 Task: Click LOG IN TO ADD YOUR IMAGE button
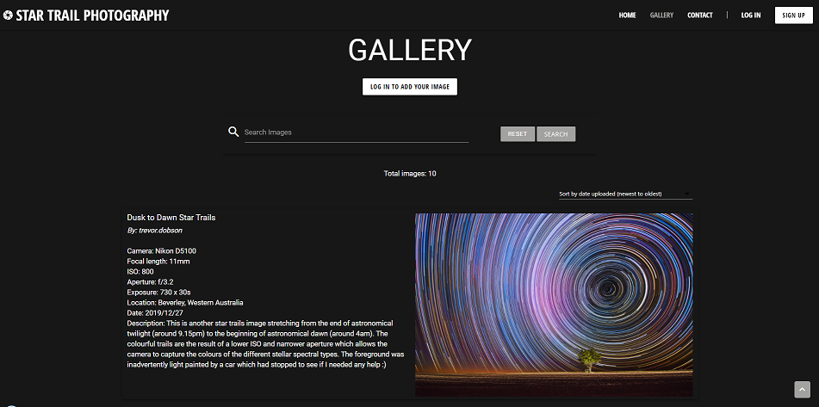coord(410,87)
